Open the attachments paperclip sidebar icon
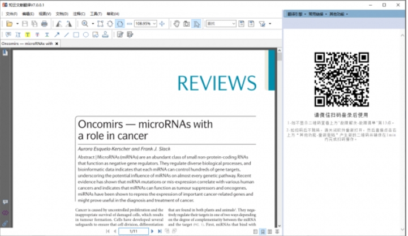Viewport: 408px width, 236px height. pyautogui.click(x=5, y=223)
